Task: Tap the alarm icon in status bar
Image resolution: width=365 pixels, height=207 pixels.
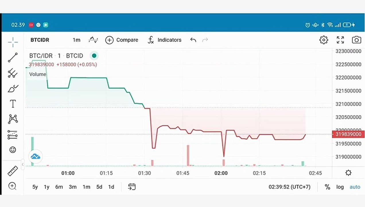Action: [x=308, y=25]
